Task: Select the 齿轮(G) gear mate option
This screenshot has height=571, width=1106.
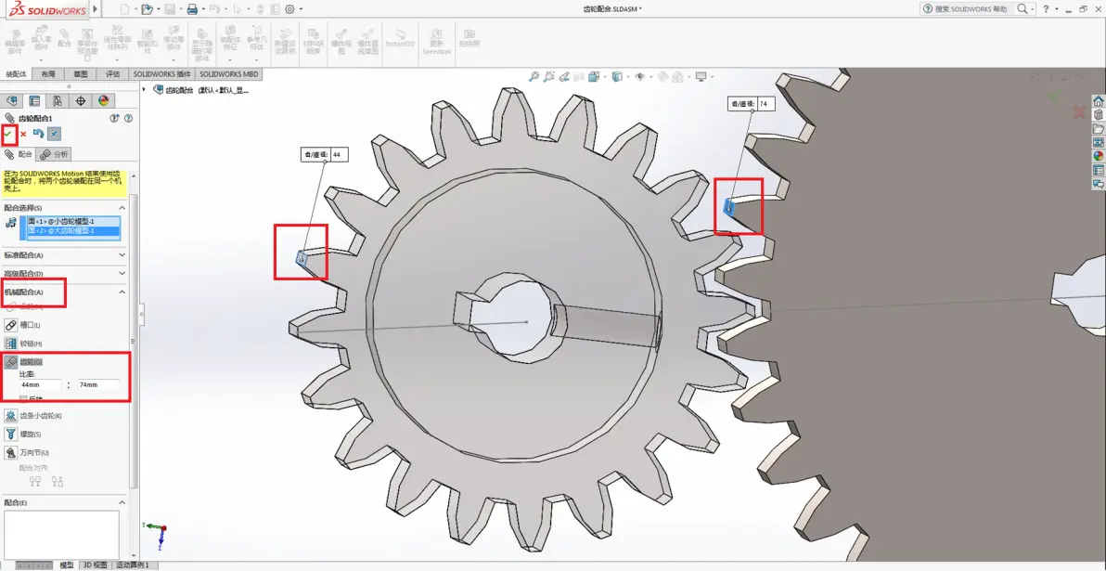Action: [x=23, y=361]
